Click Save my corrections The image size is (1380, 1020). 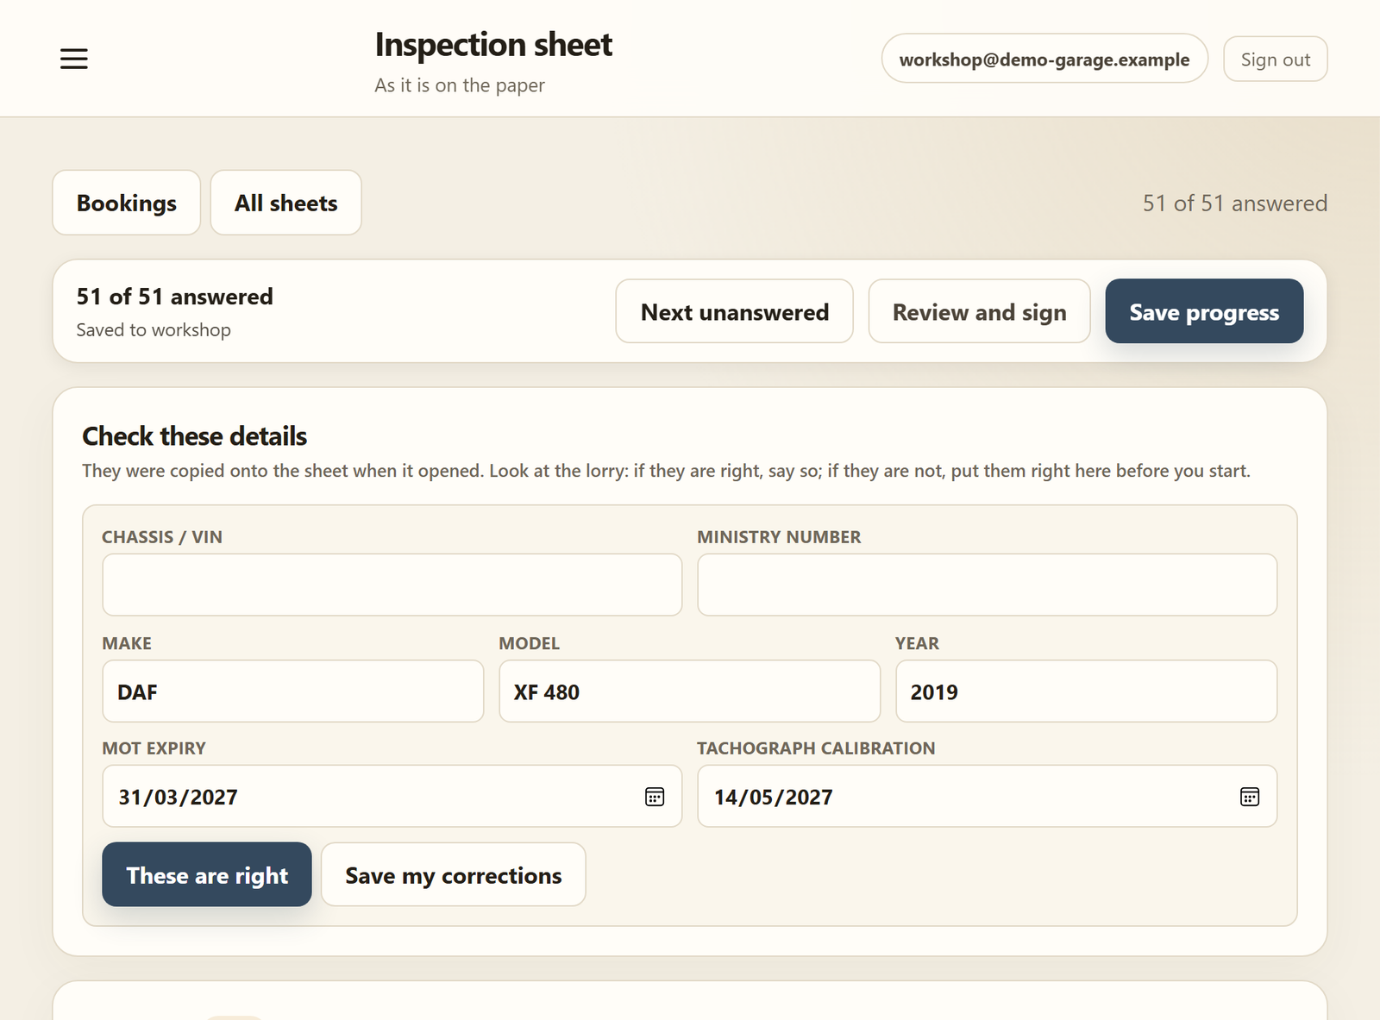click(454, 874)
